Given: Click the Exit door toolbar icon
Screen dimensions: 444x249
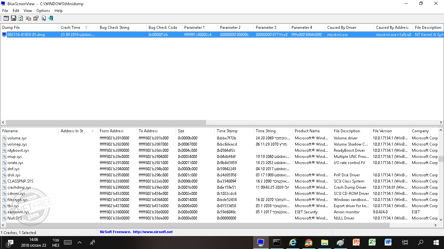Looking at the screenshot, I should [x=51, y=18].
